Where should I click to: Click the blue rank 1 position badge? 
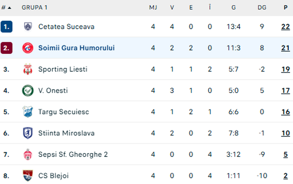[7, 27]
